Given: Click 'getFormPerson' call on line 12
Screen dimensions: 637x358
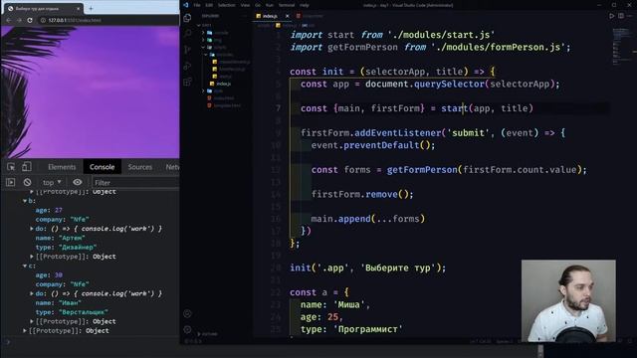Looking at the screenshot, I should 422,170.
